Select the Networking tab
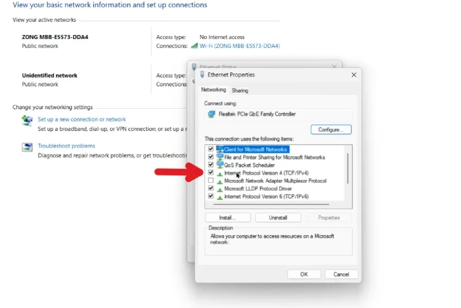Viewport: 461px width, 308px height. [x=213, y=90]
